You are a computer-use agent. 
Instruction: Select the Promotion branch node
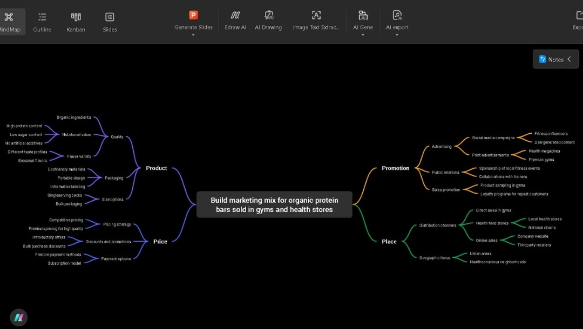(x=395, y=168)
